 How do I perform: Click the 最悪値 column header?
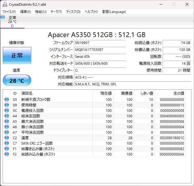coord(123,93)
